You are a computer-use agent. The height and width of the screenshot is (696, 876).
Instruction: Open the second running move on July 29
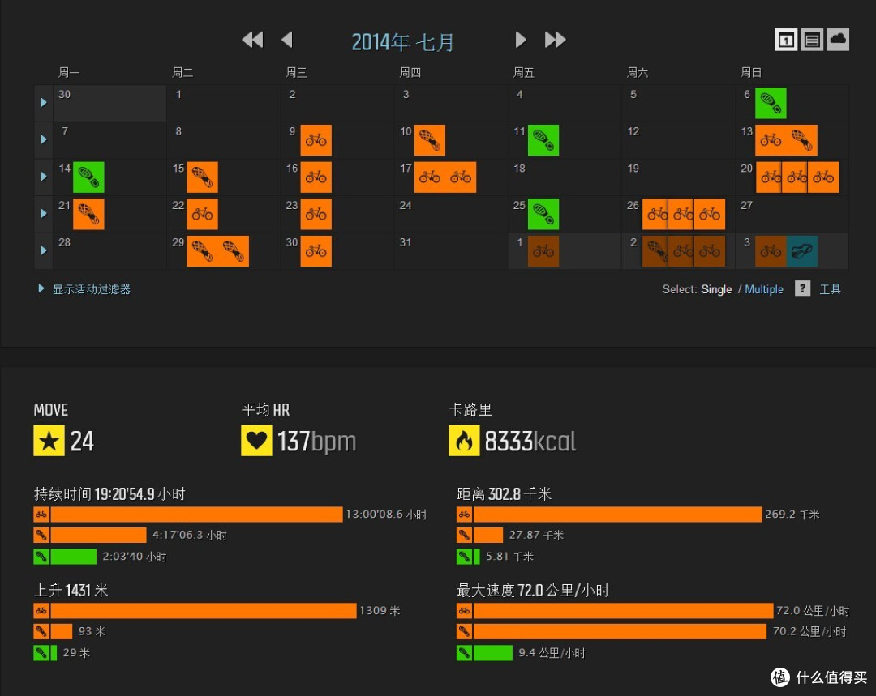[x=234, y=251]
